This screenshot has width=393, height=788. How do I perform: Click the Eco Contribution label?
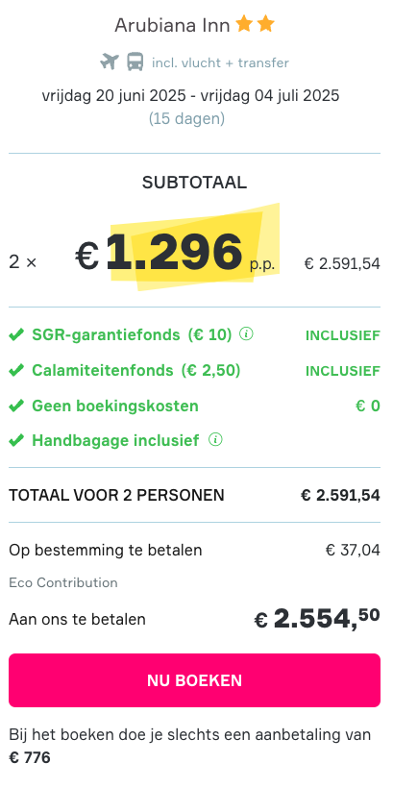click(63, 582)
